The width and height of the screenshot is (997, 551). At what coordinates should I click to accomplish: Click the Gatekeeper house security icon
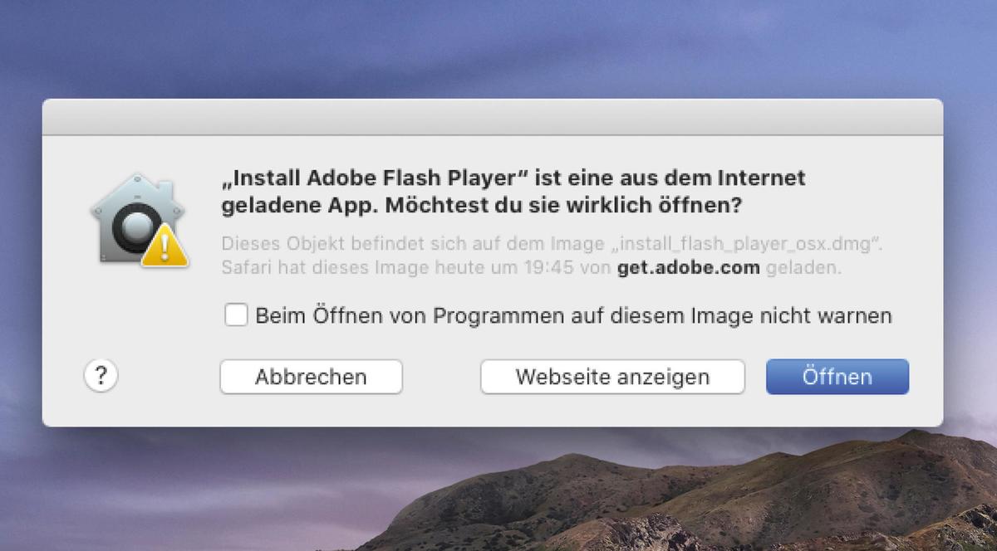[137, 218]
